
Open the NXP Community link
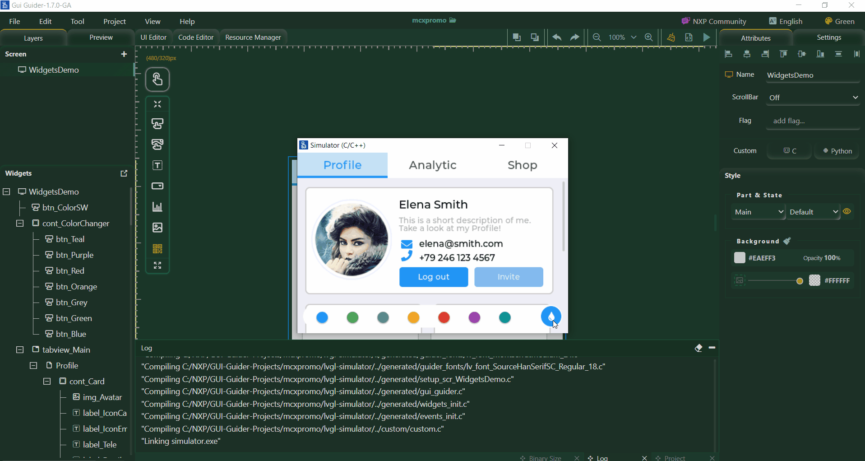point(714,21)
